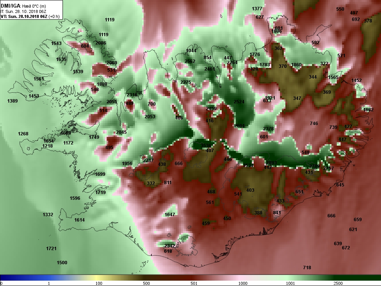The width and height of the screenshot is (381, 286).
Task: Select the 1268 value
Action: (x=23, y=134)
